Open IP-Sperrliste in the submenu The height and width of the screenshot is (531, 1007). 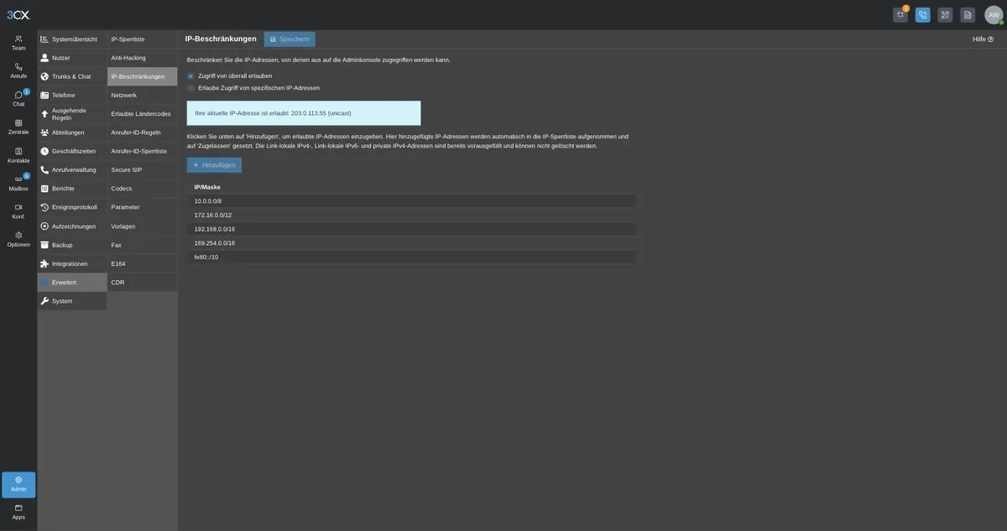pos(143,39)
